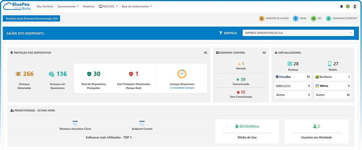Click the Mobile phone icon
362x150 pixels.
click(330, 64)
